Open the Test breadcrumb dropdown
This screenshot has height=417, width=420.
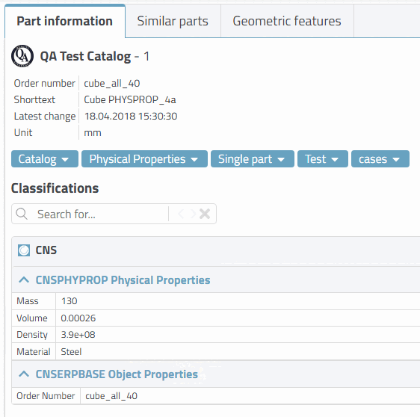coord(323,159)
